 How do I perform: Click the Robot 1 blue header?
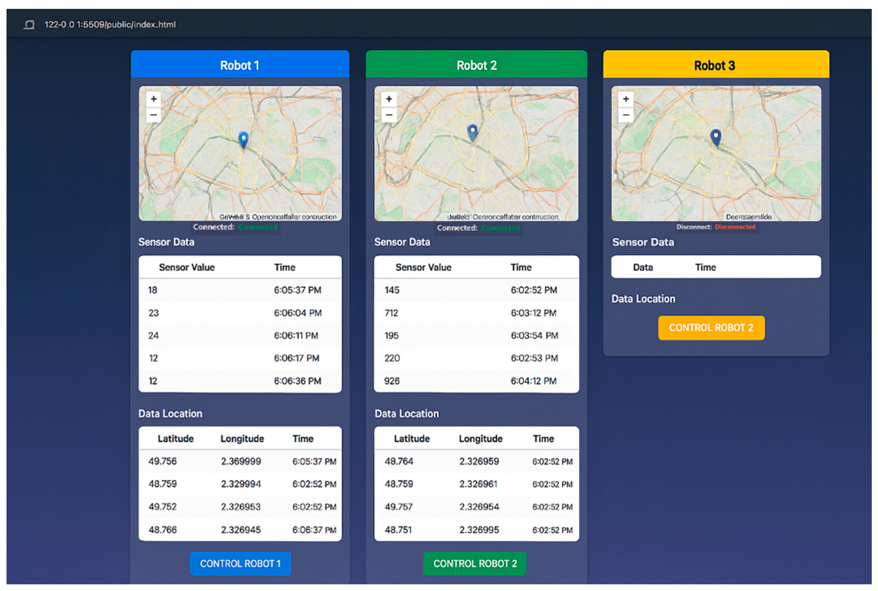pos(240,65)
